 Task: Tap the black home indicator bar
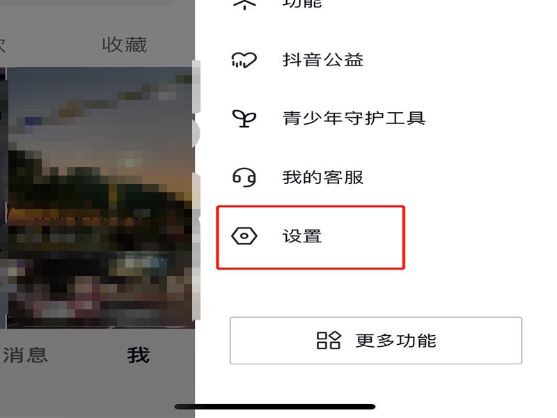click(275, 406)
